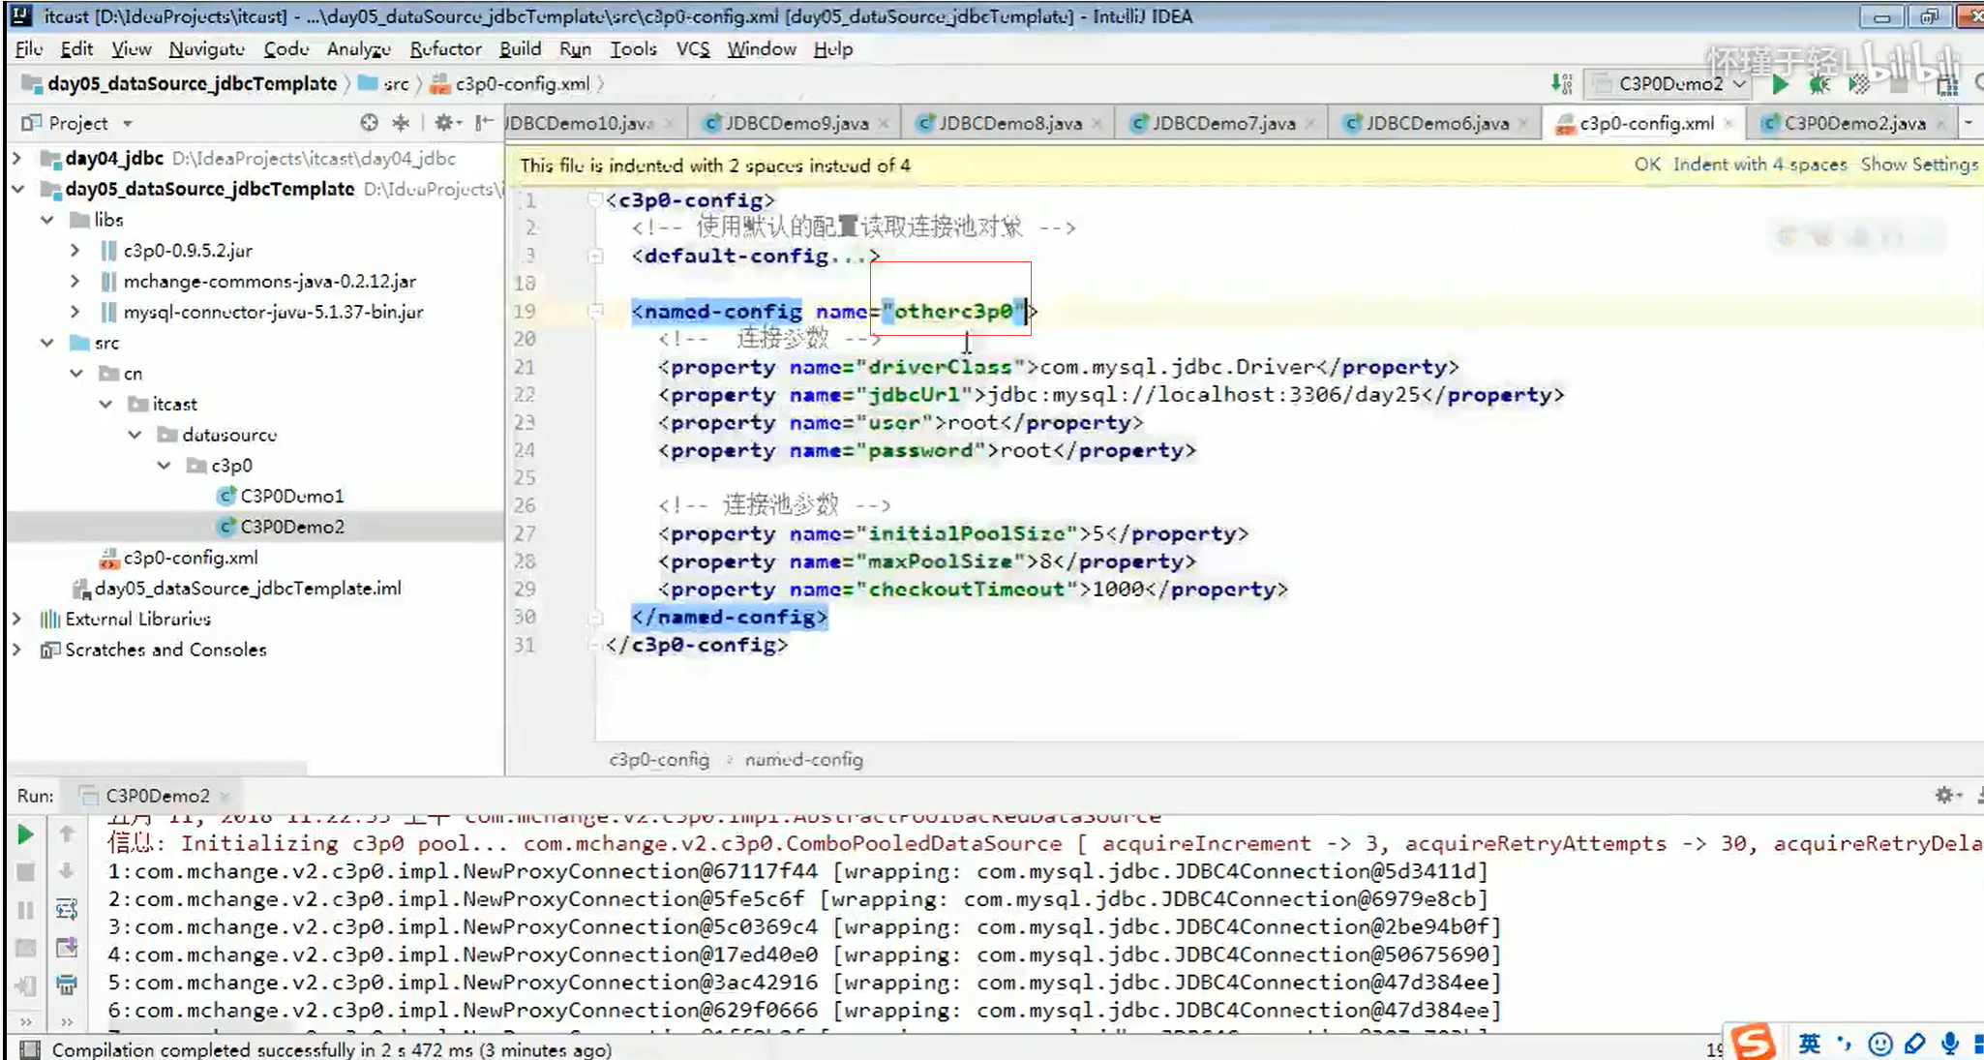Click the Run C3P0Demo2 green arrow

(1781, 84)
